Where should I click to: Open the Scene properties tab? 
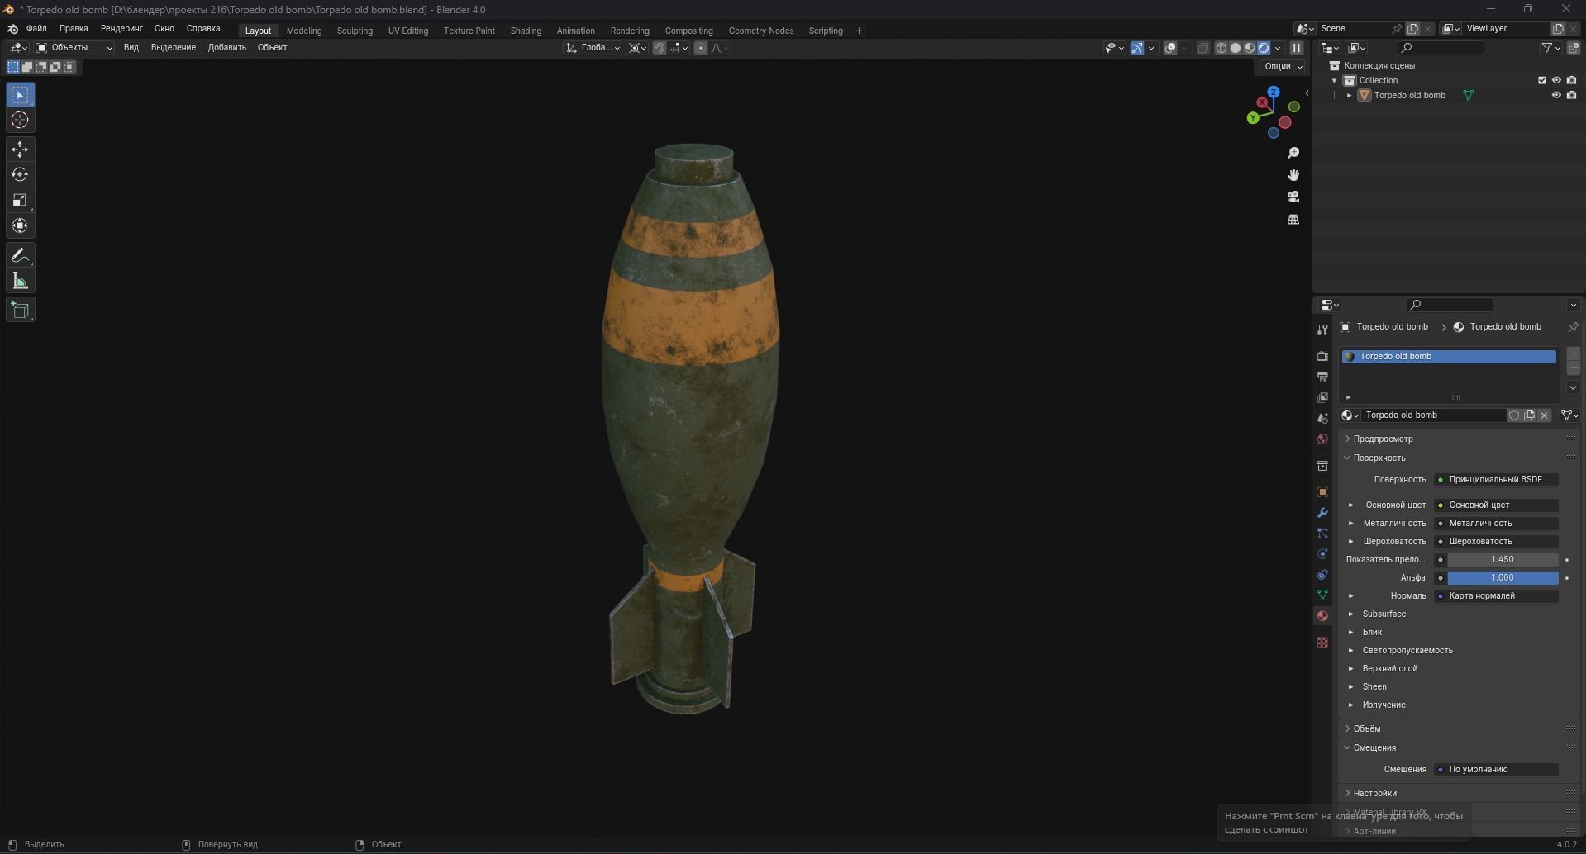[x=1322, y=418]
